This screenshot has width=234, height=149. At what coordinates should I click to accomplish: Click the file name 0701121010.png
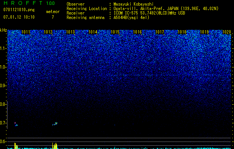tap(19, 10)
